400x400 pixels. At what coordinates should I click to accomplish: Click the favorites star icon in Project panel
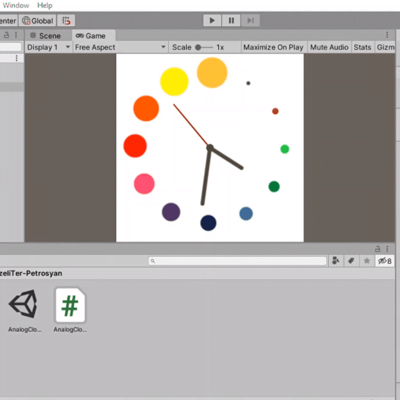[366, 261]
